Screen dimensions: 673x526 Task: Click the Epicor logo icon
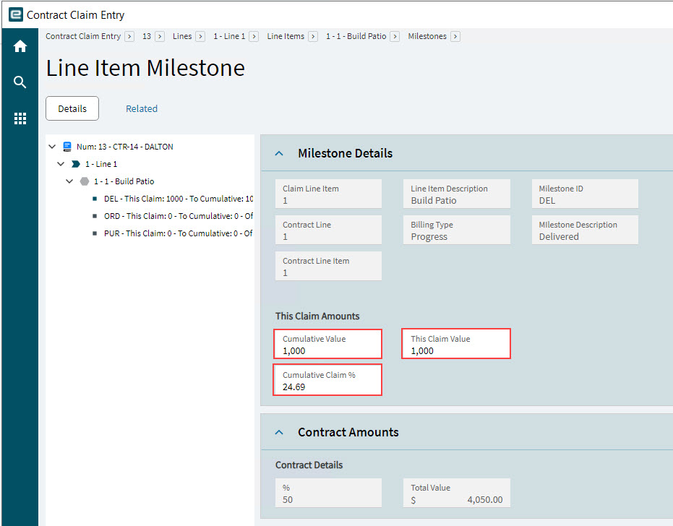16,14
